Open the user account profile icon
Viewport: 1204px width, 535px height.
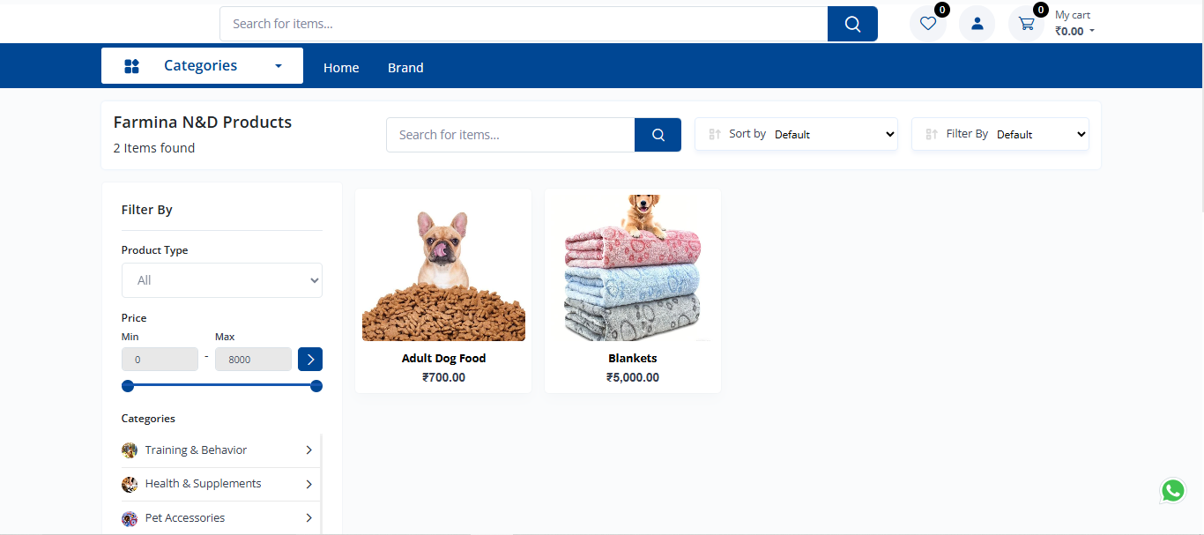point(977,24)
